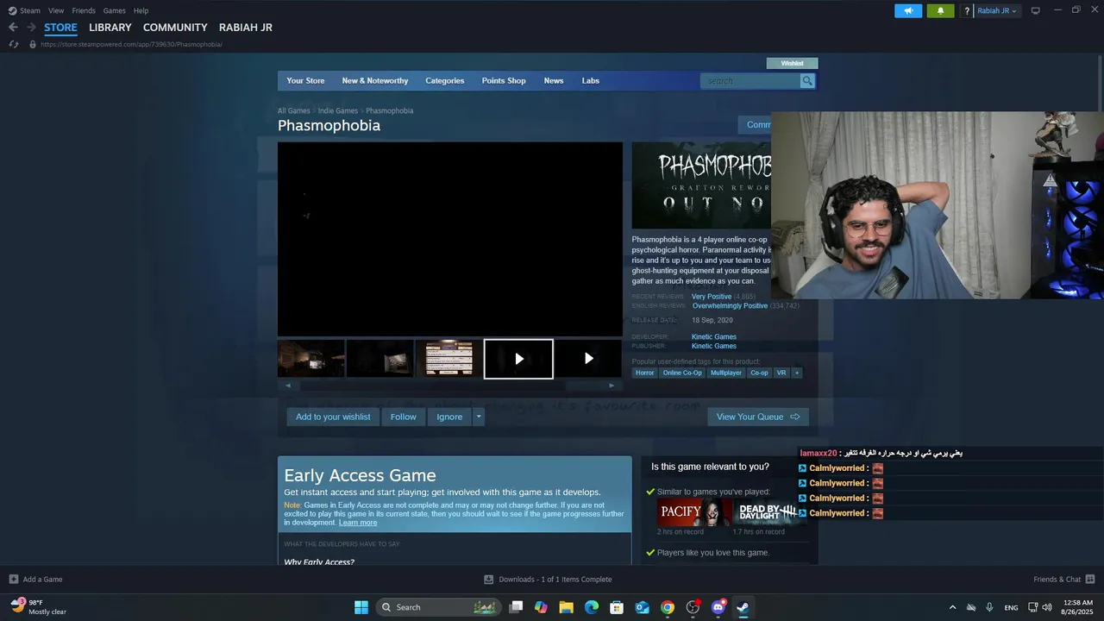Open OBS Studio from taskbar
1104x621 pixels.
[x=693, y=607]
